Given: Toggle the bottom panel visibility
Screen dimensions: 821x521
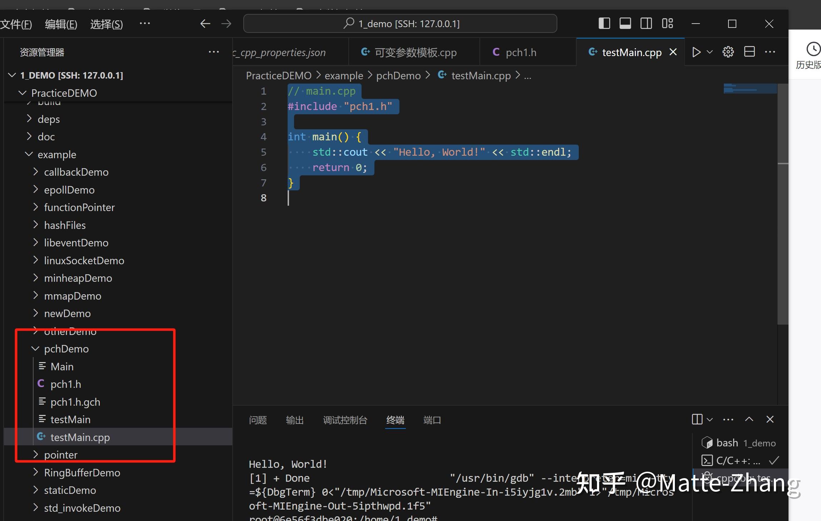Looking at the screenshot, I should tap(625, 23).
